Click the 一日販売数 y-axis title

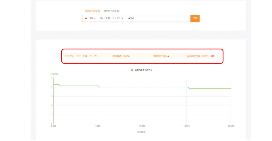[x=53, y=74]
